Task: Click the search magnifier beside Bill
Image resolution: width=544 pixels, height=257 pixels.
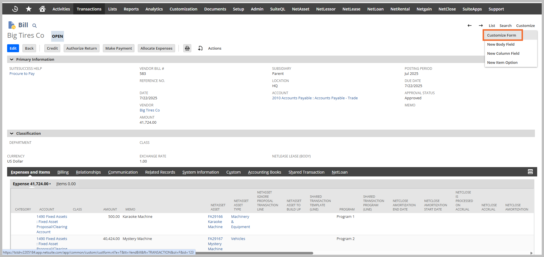Action: click(x=34, y=26)
